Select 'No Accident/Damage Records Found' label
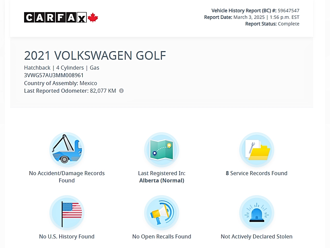330x248 pixels. [67, 177]
